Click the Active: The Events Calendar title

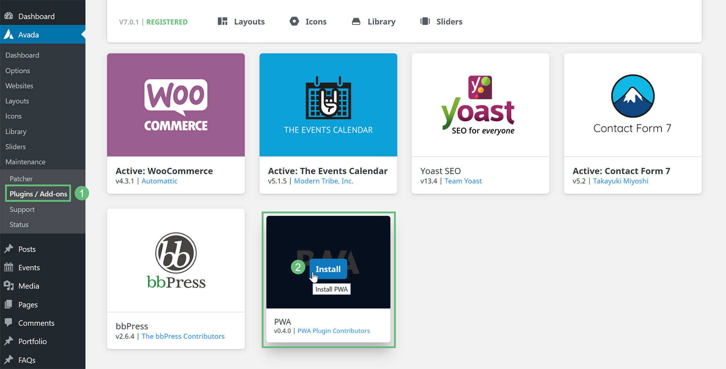pos(328,171)
